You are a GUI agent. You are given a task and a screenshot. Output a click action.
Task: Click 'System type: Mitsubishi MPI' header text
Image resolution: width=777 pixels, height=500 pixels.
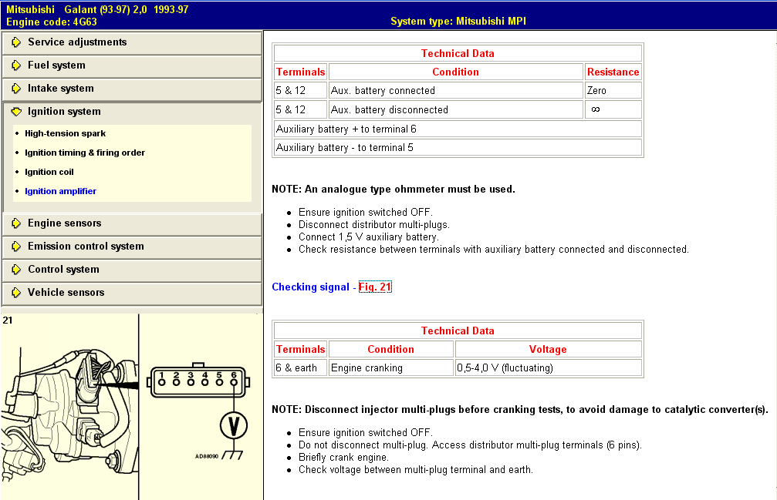tap(458, 22)
